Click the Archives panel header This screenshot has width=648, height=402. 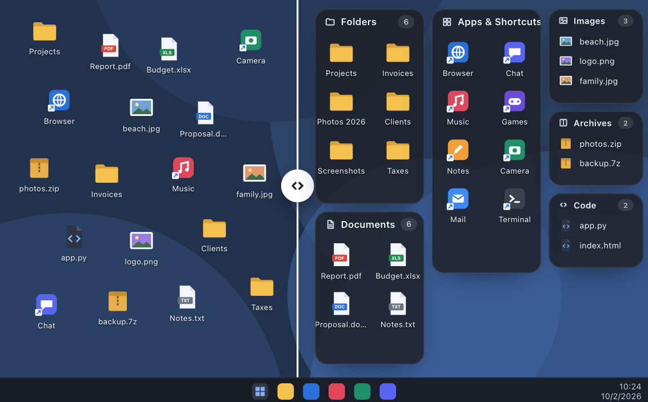coord(595,123)
